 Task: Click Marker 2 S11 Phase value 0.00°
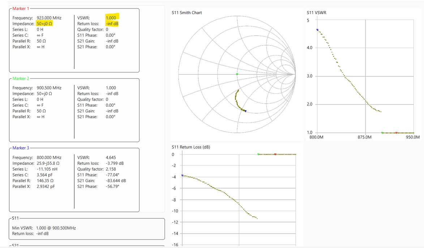point(110,105)
